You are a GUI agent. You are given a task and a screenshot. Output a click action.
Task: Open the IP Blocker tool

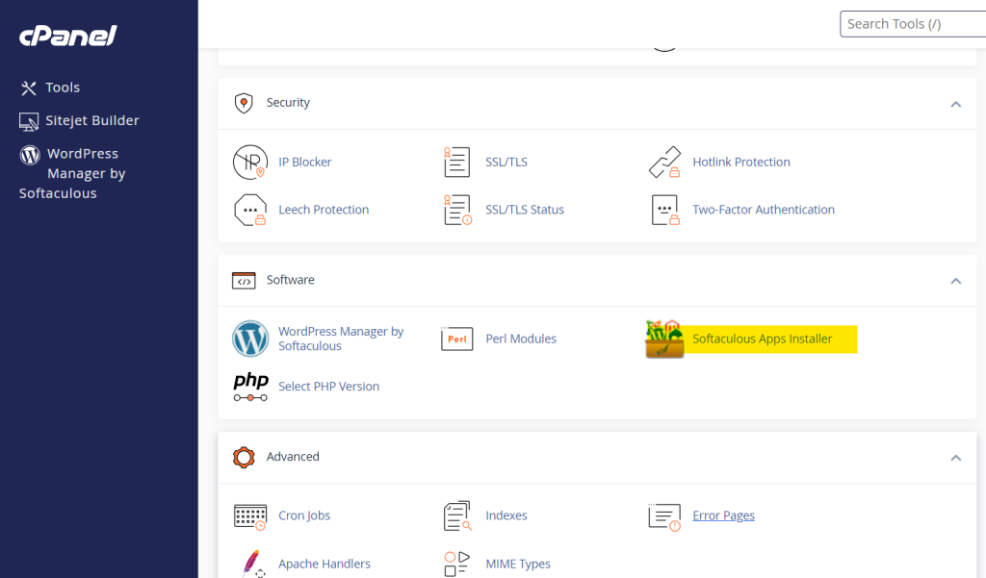click(x=304, y=162)
